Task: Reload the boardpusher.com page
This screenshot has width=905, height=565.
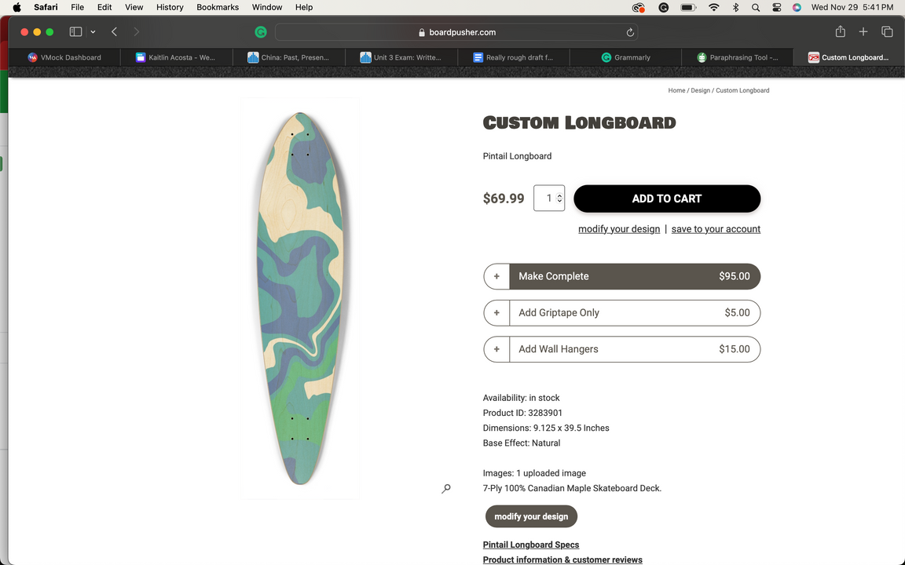Action: point(630,32)
